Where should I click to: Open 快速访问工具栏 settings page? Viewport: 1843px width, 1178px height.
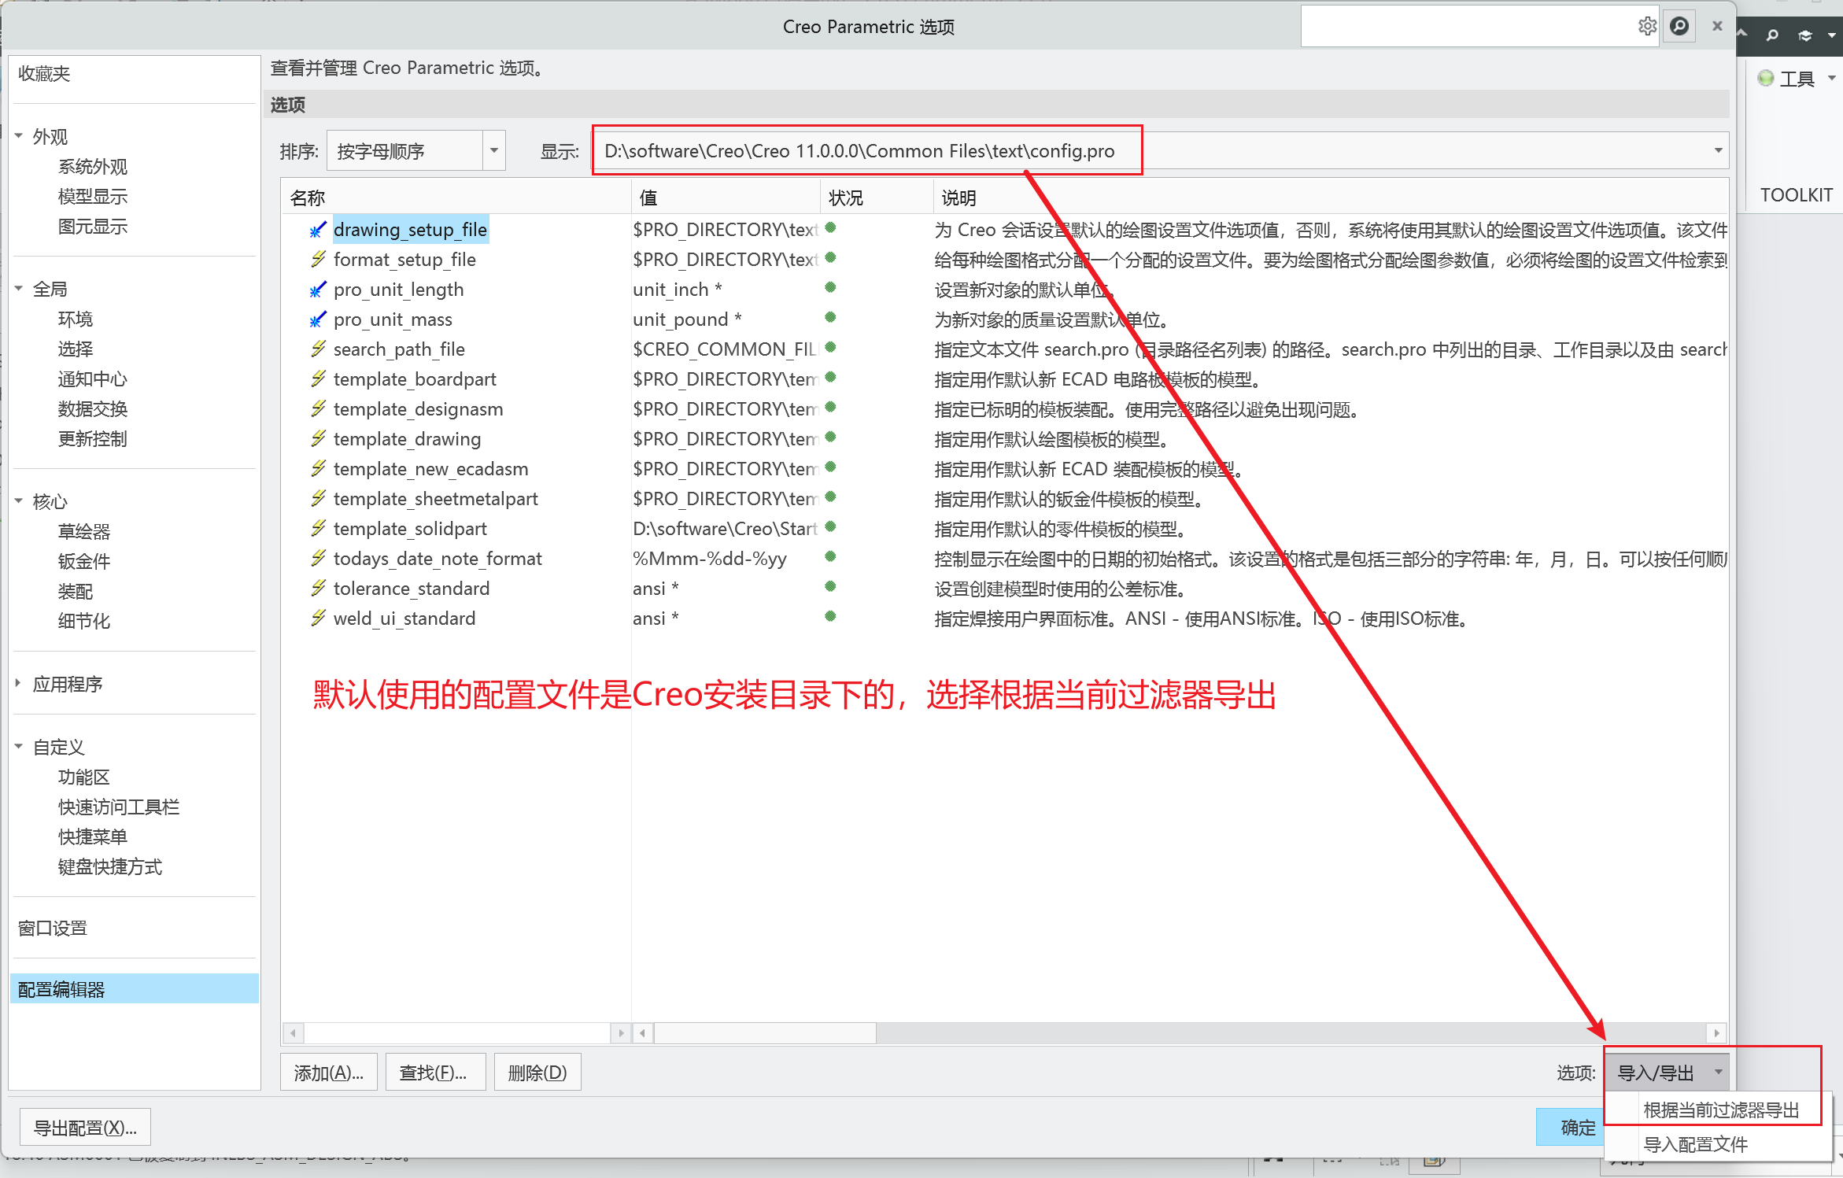point(119,807)
